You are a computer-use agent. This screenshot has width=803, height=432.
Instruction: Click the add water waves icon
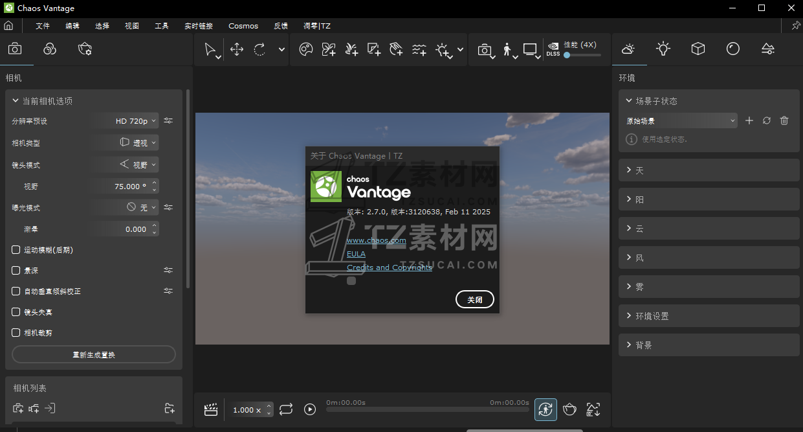click(x=419, y=49)
